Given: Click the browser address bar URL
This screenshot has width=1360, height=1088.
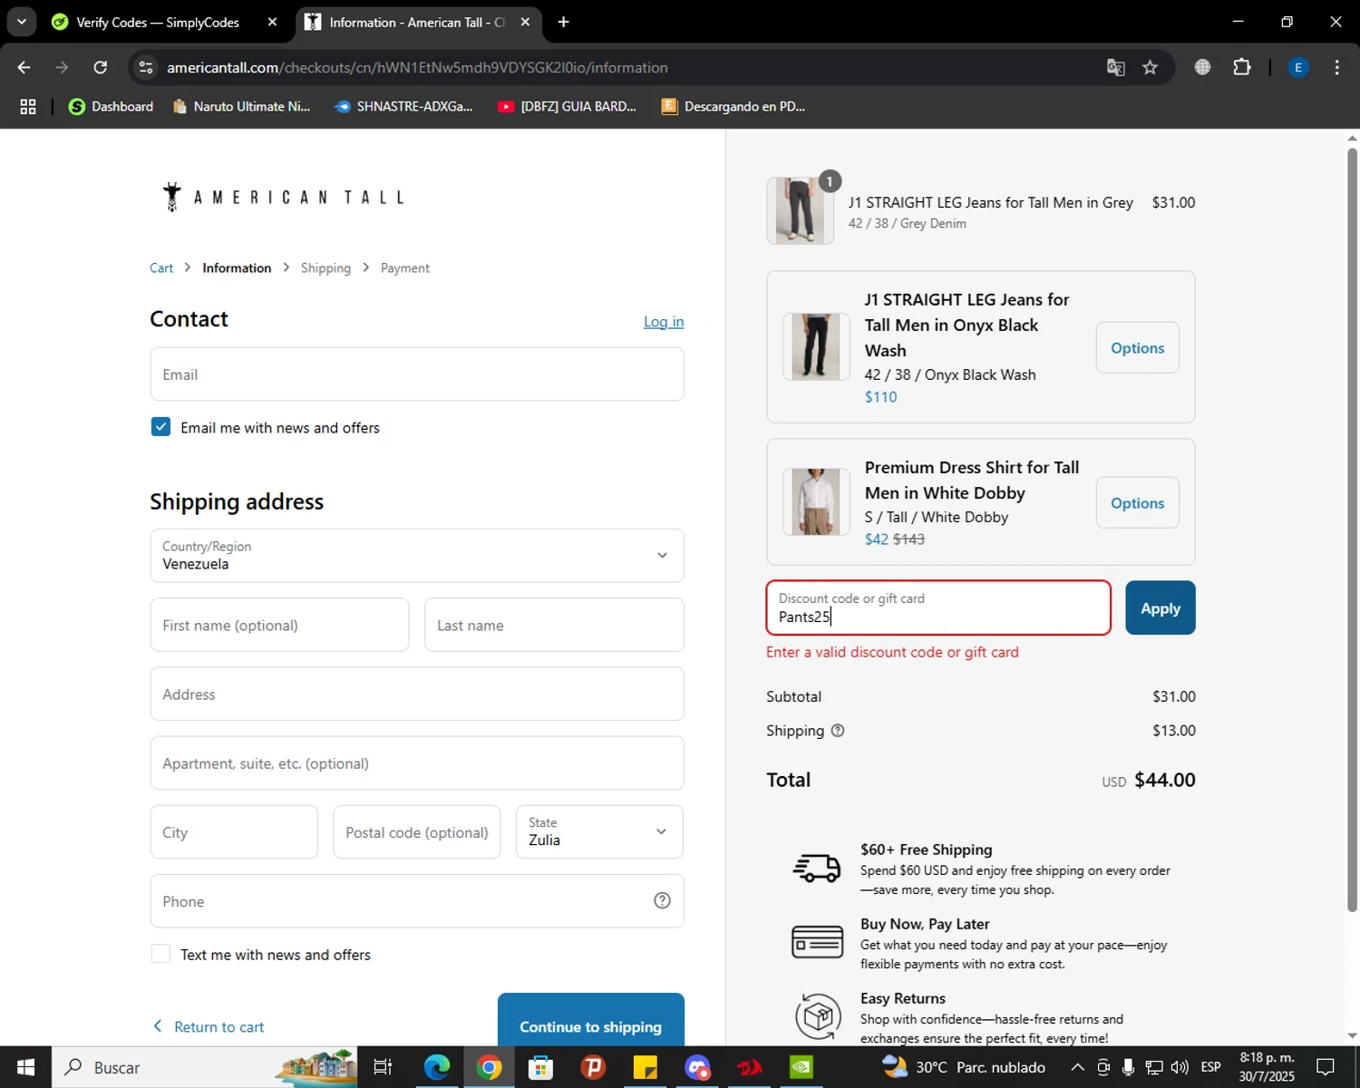Looking at the screenshot, I should (x=417, y=67).
